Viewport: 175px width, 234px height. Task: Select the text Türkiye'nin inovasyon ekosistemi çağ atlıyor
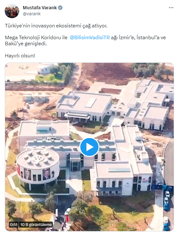[x=56, y=26]
